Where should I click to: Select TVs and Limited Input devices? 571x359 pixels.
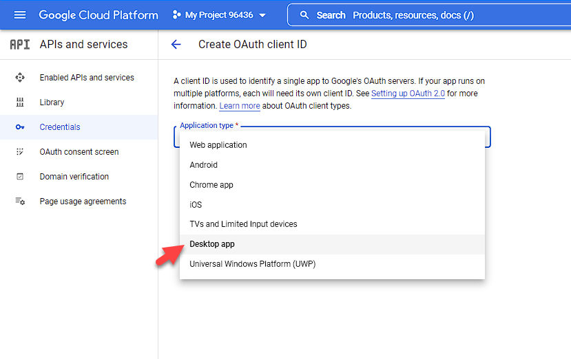243,224
